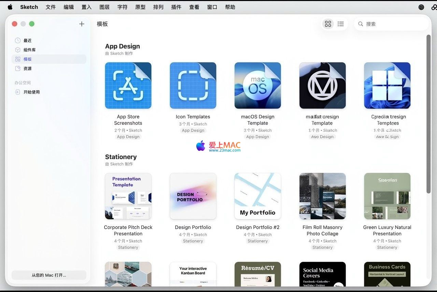The image size is (437, 292).
Task: Select the Icon Templates thumbnail
Action: [x=193, y=86]
